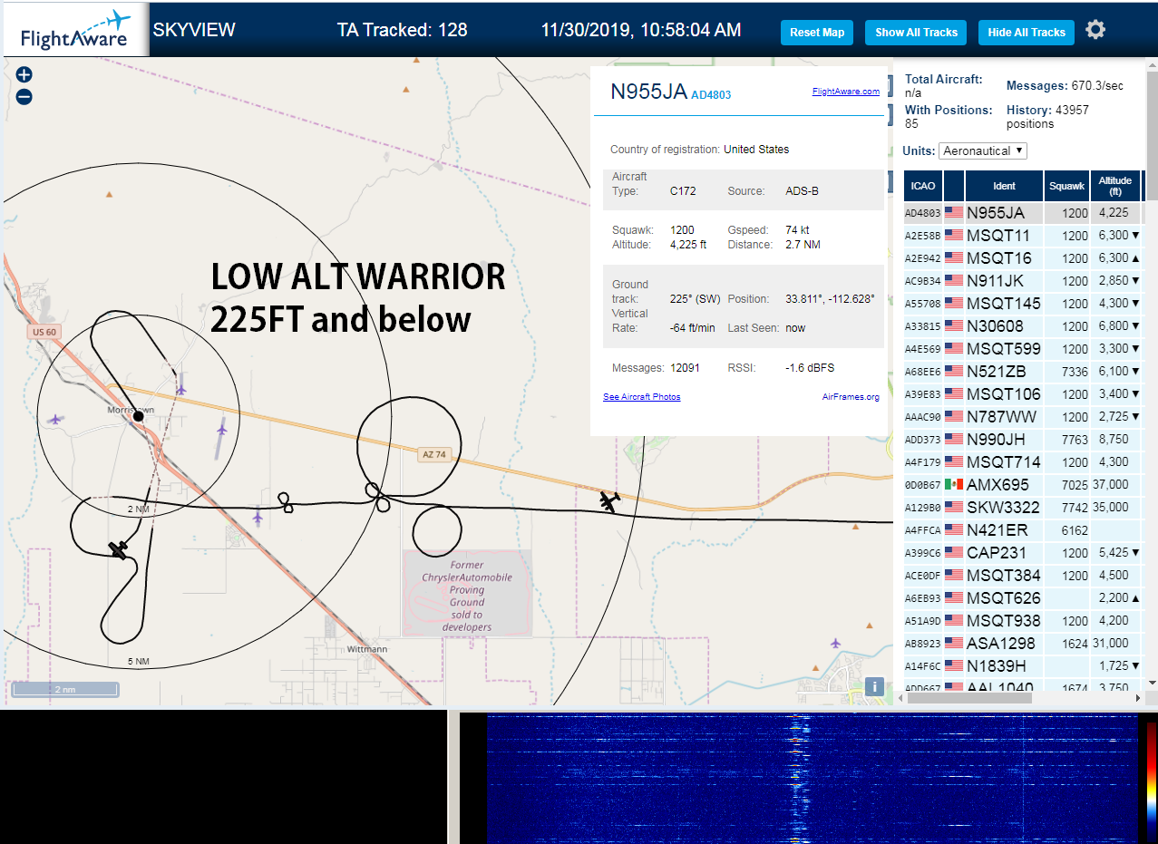Select the N1839H row
The width and height of the screenshot is (1158, 844).
[1022, 666]
